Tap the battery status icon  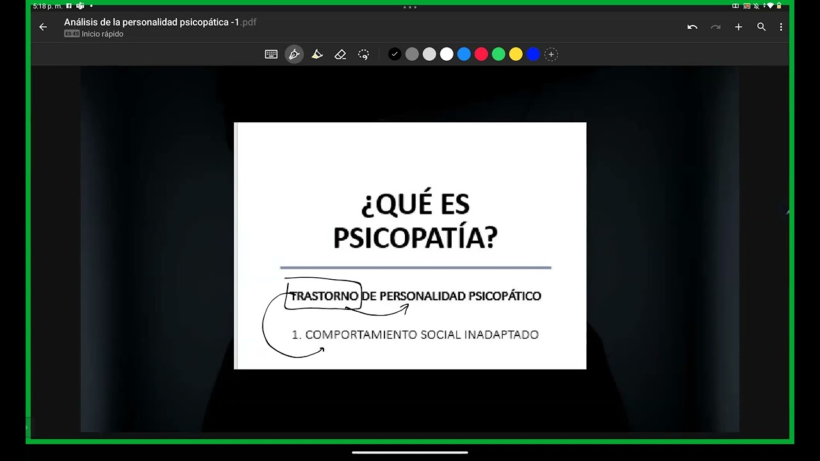(779, 6)
